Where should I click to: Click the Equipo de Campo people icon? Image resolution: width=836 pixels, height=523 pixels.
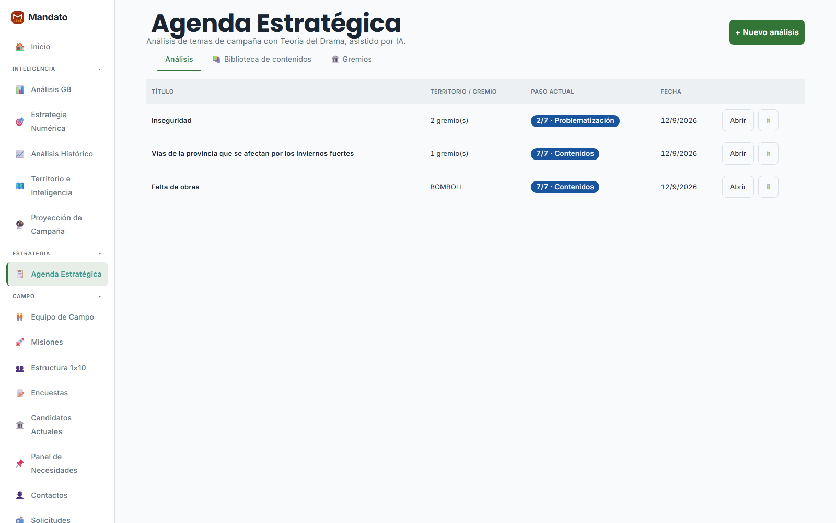click(20, 317)
